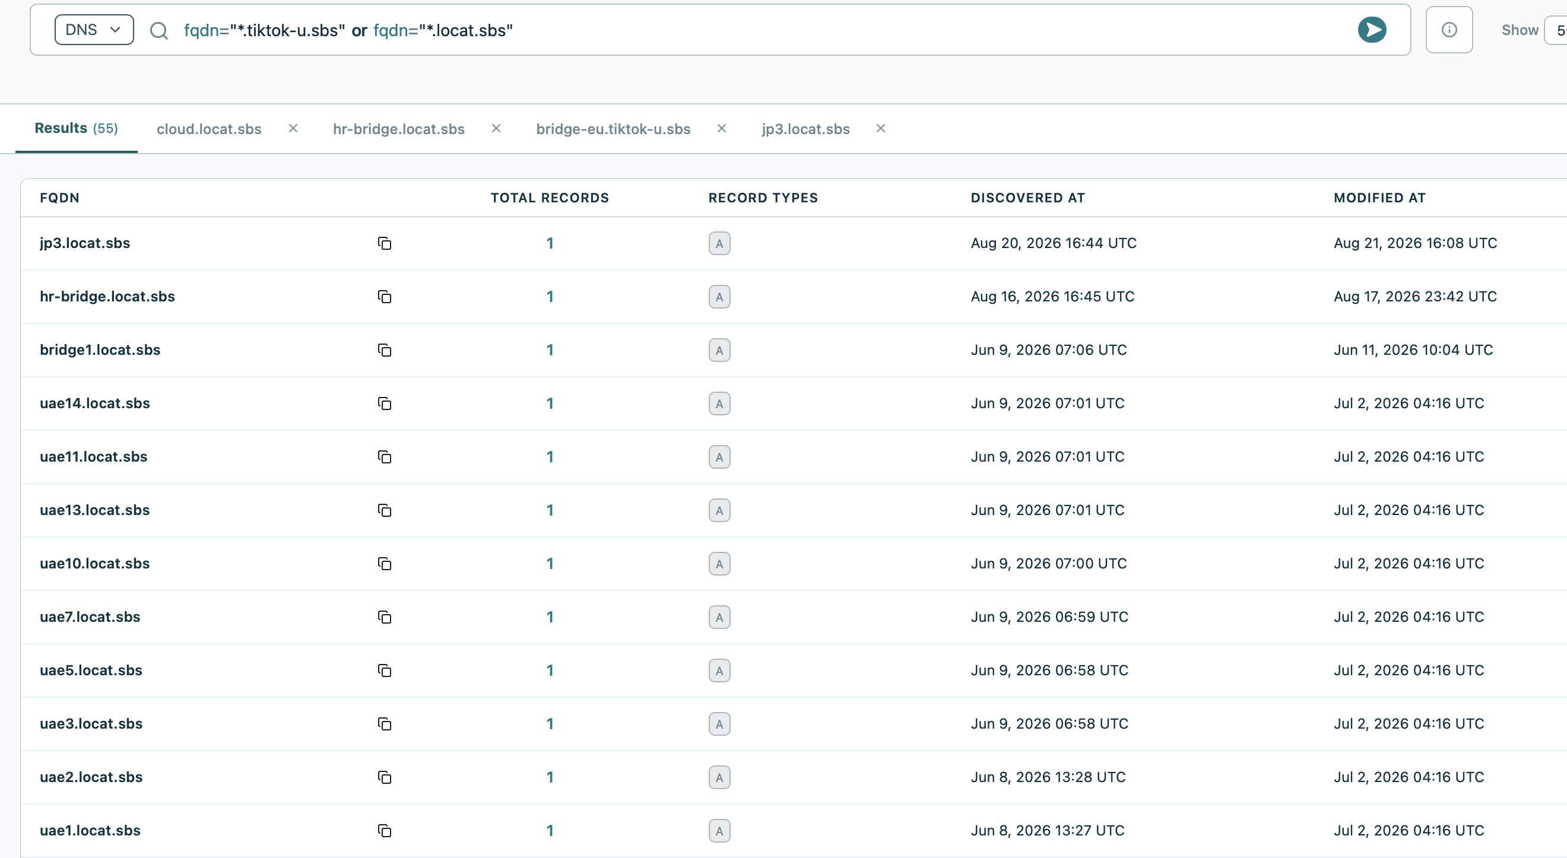This screenshot has width=1567, height=858.
Task: Switch to the Results (55) tab
Action: tap(76, 128)
